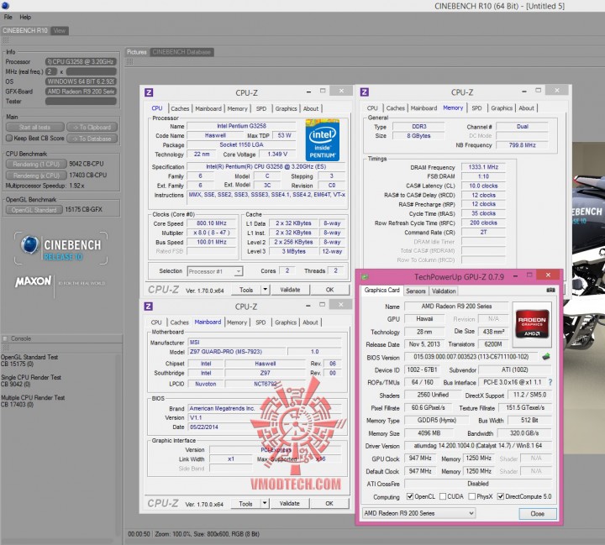Click the GPU-Z screenshot camera icon
Viewport: 605px width, 545px height.
550,290
